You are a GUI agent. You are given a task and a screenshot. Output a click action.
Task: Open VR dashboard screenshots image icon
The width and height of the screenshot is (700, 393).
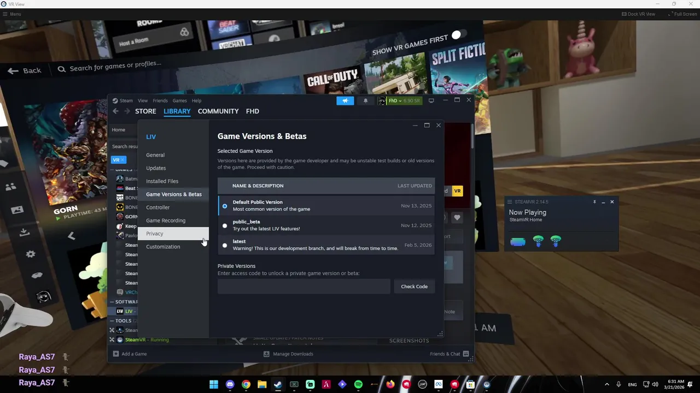17,210
